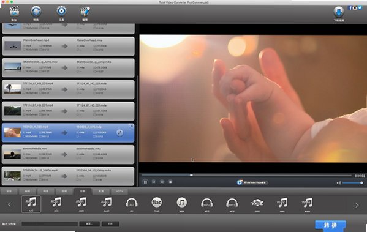The height and width of the screenshot is (232, 367).
Task: Click thumbnail of the skateboarder clip
Action: tap(13, 68)
